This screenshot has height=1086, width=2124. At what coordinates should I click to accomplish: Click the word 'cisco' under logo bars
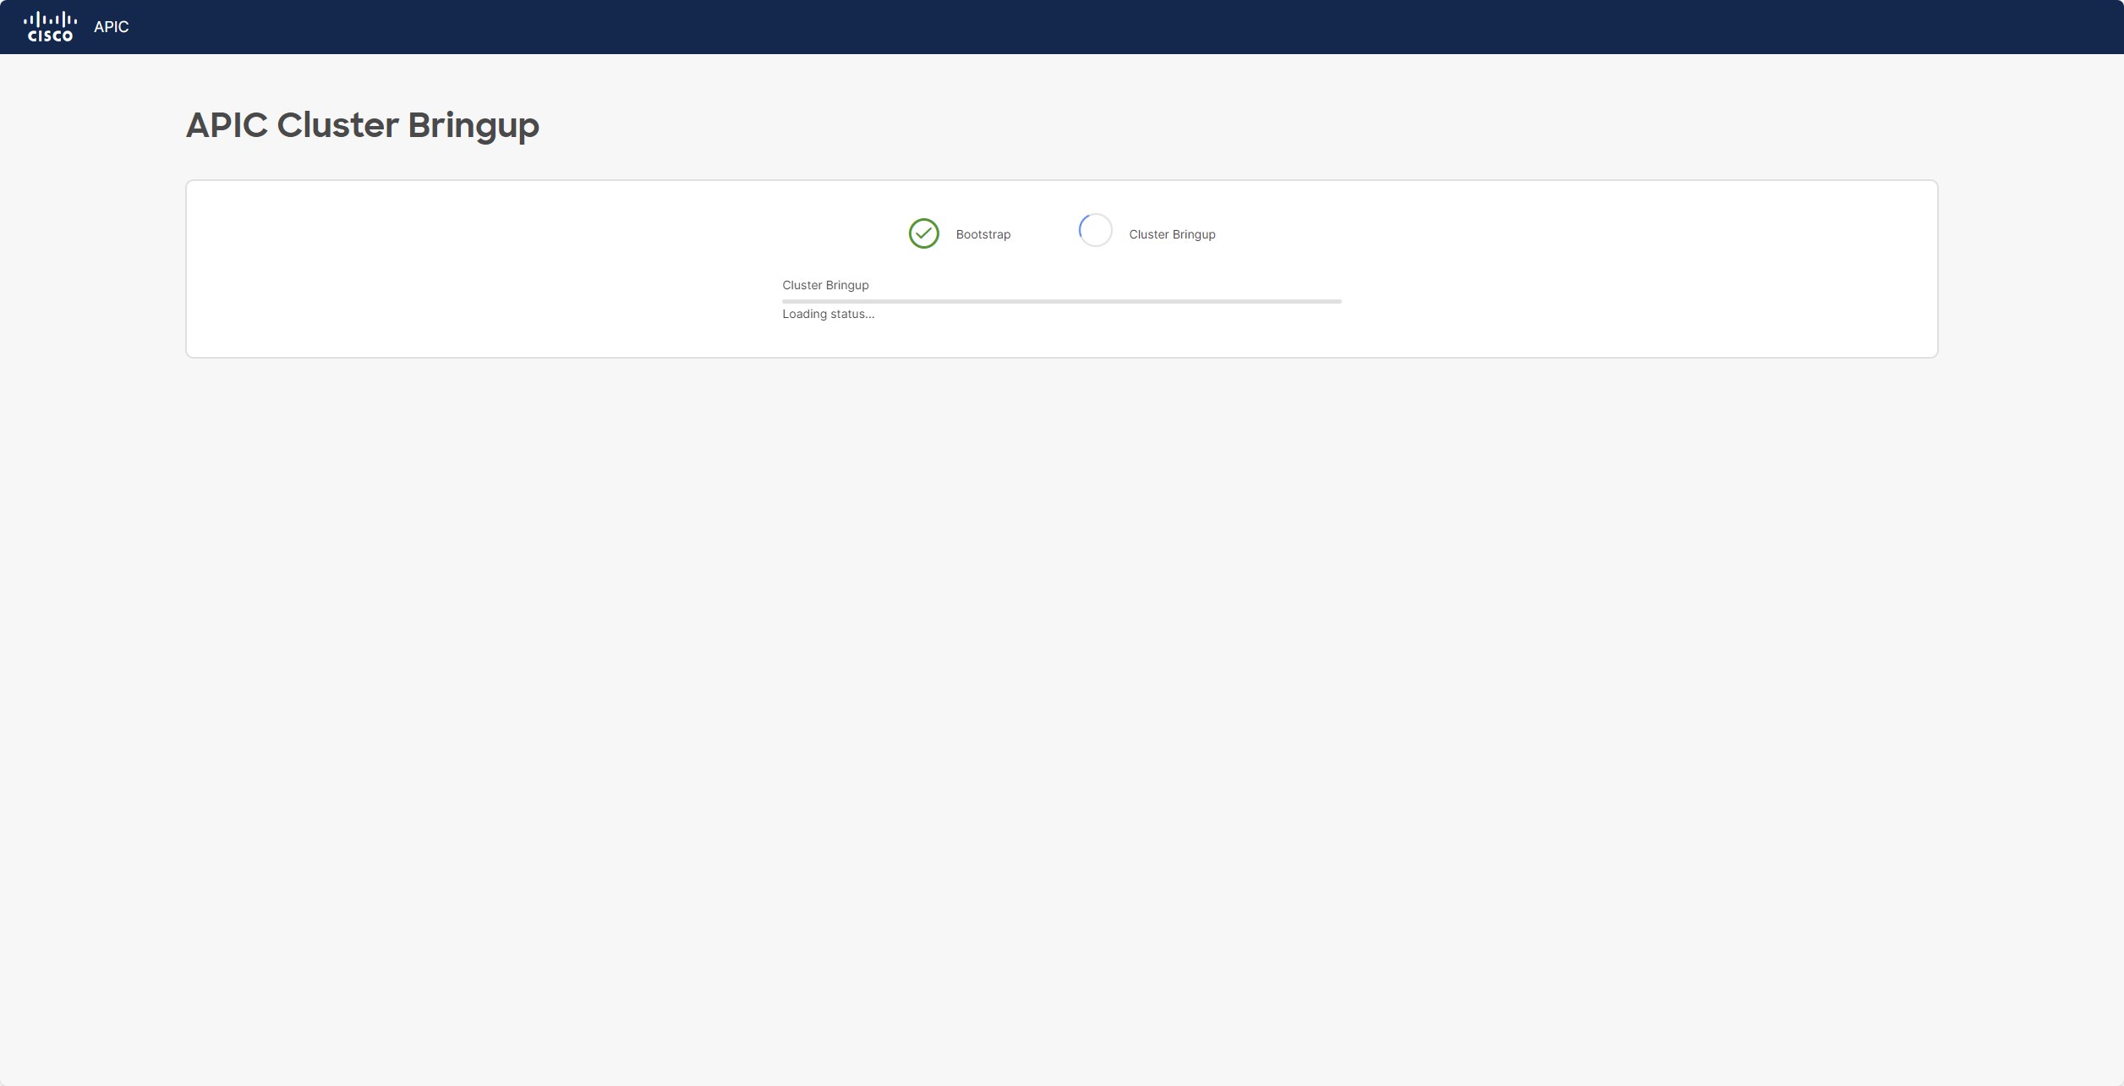tap(50, 36)
